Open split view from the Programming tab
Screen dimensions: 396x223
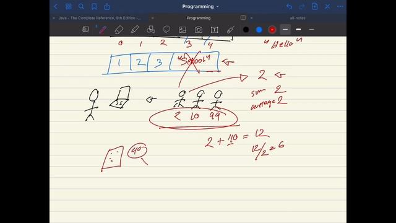point(243,18)
